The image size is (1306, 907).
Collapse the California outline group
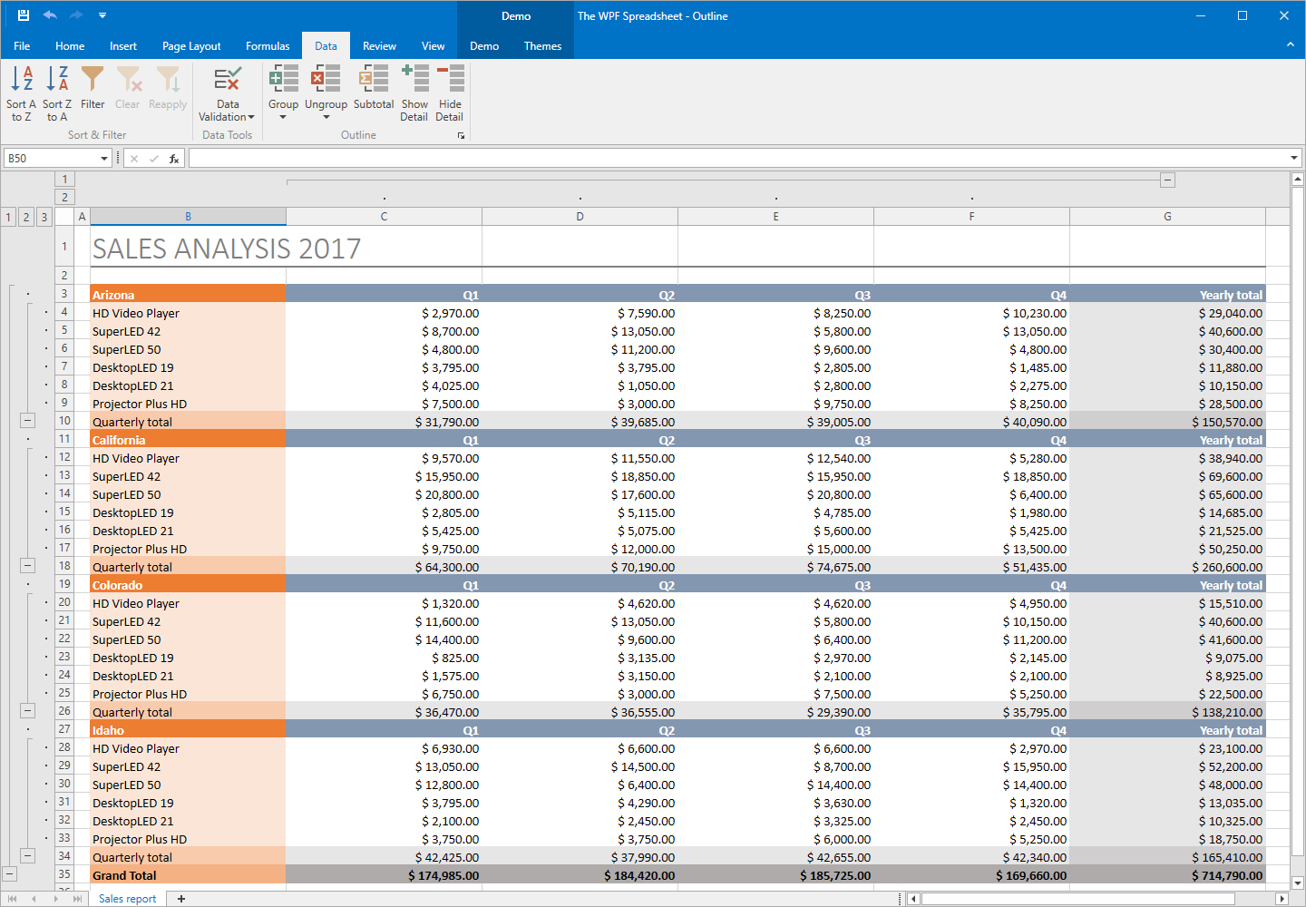(x=27, y=565)
